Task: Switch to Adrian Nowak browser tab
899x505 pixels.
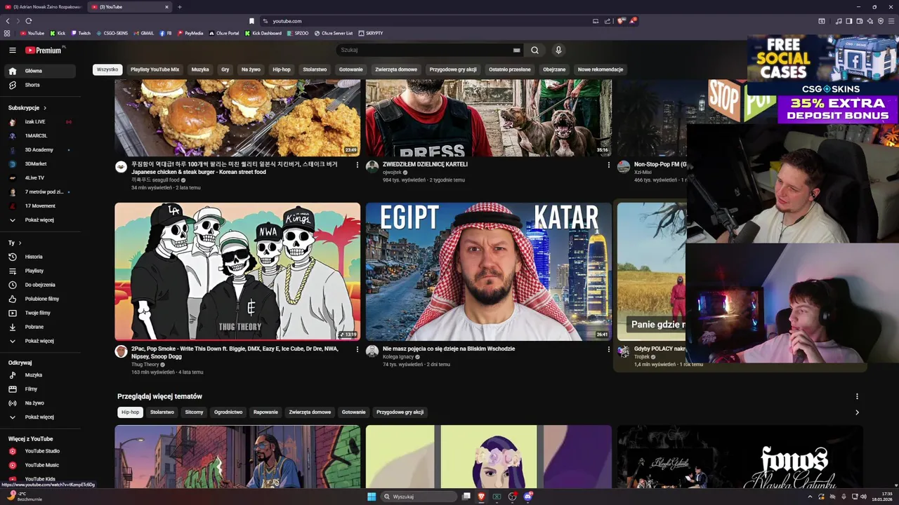Action: coord(44,7)
